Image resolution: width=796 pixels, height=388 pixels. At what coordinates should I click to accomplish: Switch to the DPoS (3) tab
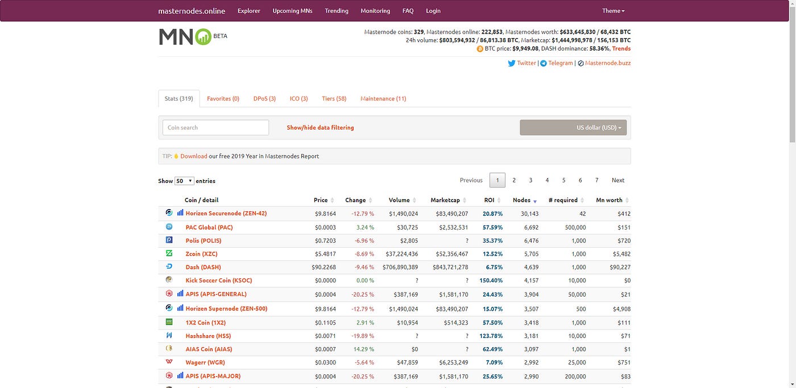264,98
